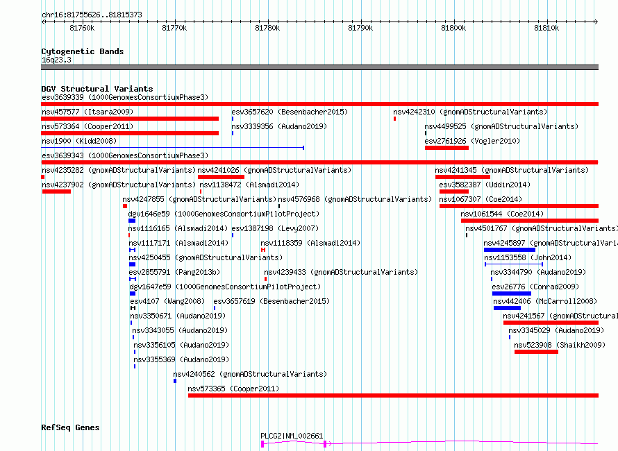The height and width of the screenshot is (451, 618).
Task: Open the esv3639343 variant label
Action: click(x=125, y=155)
